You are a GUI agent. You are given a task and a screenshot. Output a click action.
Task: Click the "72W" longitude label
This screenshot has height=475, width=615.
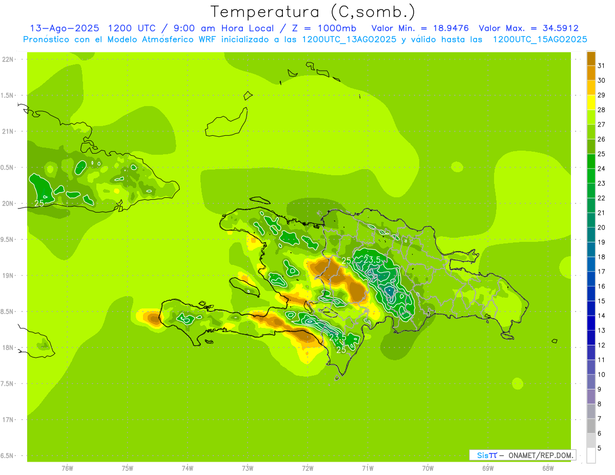tap(307, 468)
